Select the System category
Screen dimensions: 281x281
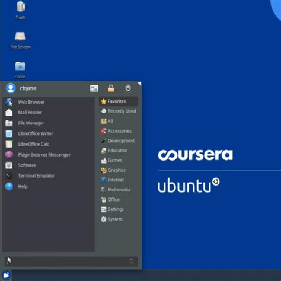(119, 219)
